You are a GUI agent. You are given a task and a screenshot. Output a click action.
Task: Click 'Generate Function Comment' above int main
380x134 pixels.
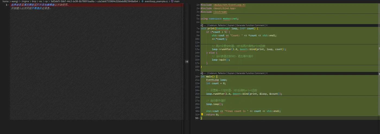250,73
